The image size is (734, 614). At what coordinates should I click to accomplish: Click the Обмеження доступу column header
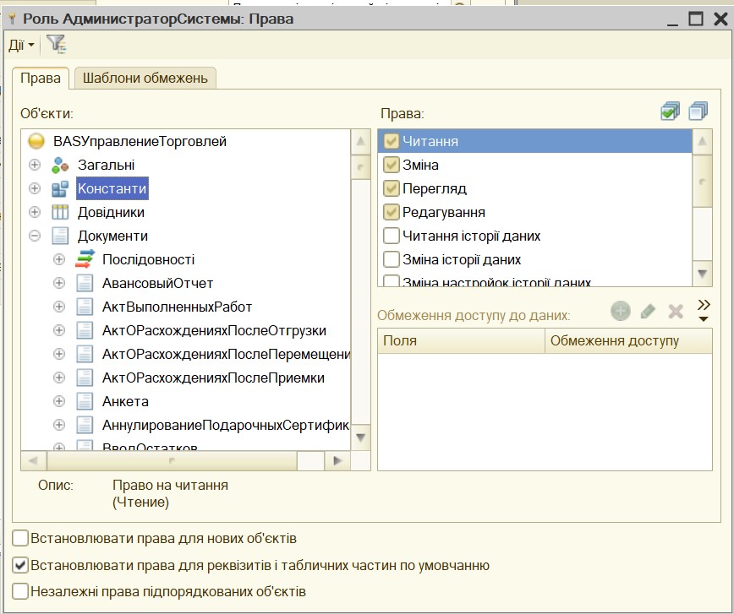pyautogui.click(x=628, y=341)
